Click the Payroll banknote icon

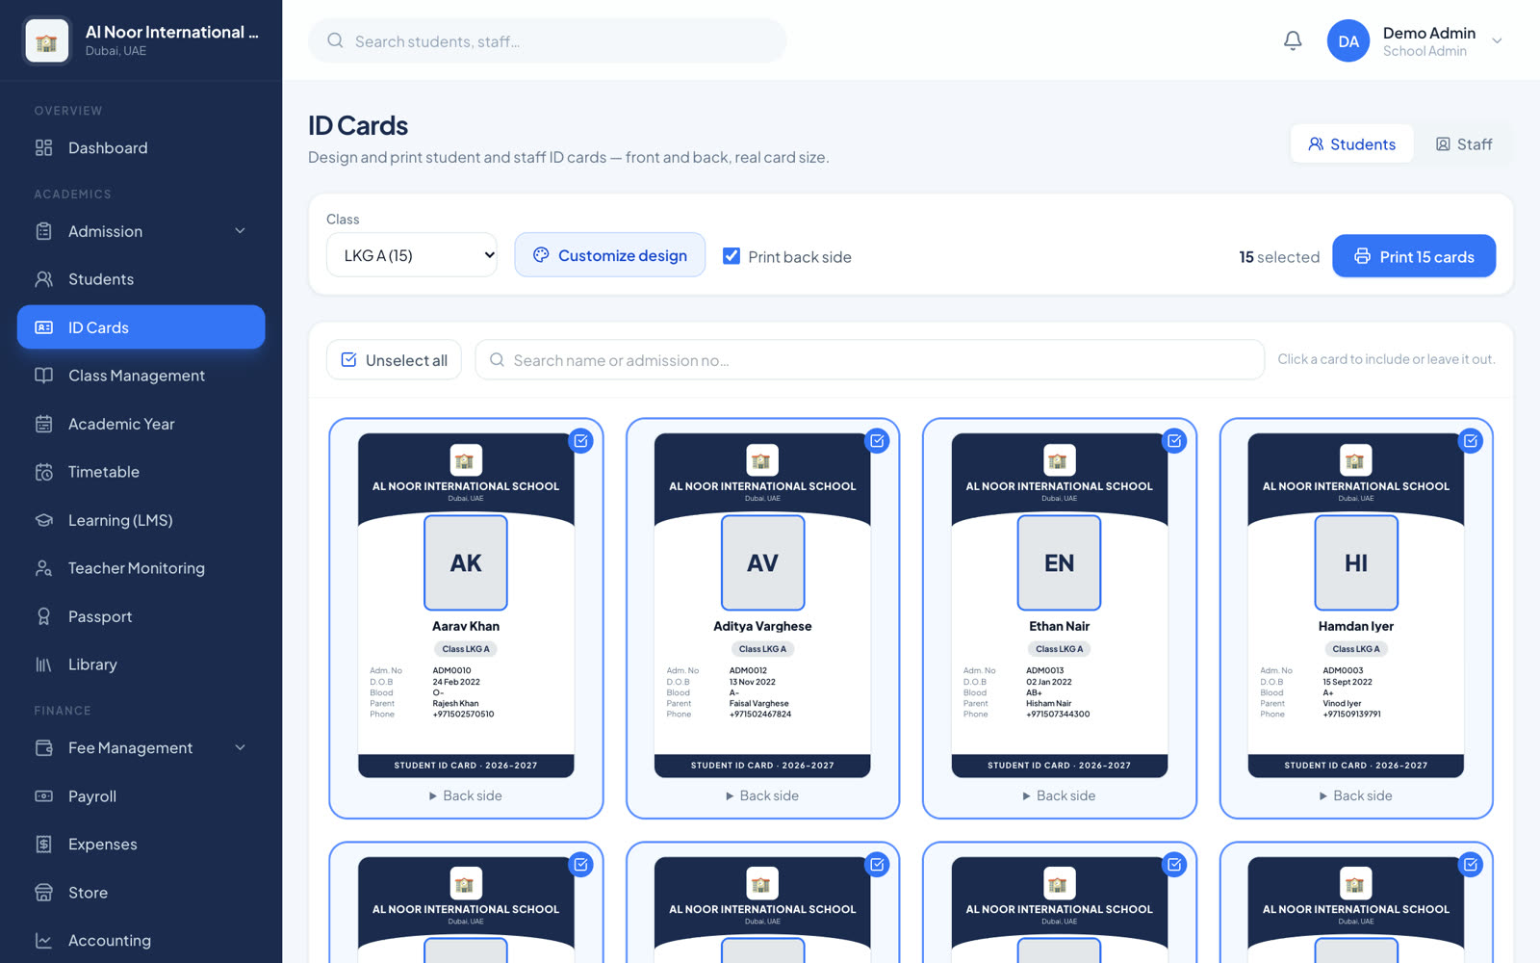(44, 796)
